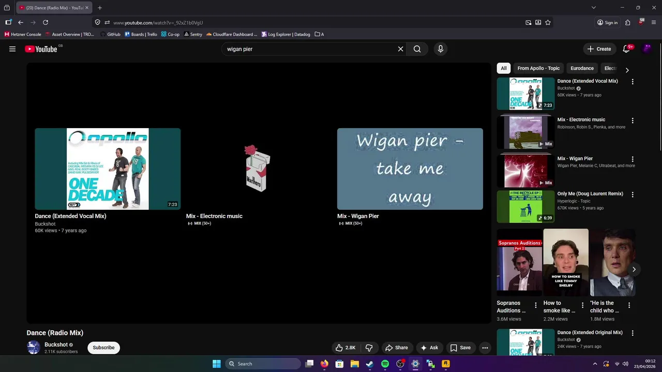Click the browser address bar URL
Image resolution: width=662 pixels, height=372 pixels.
pos(158,23)
